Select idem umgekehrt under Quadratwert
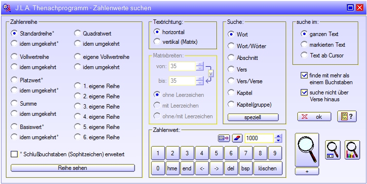Screen dimensions: 367x184 click(x=77, y=43)
